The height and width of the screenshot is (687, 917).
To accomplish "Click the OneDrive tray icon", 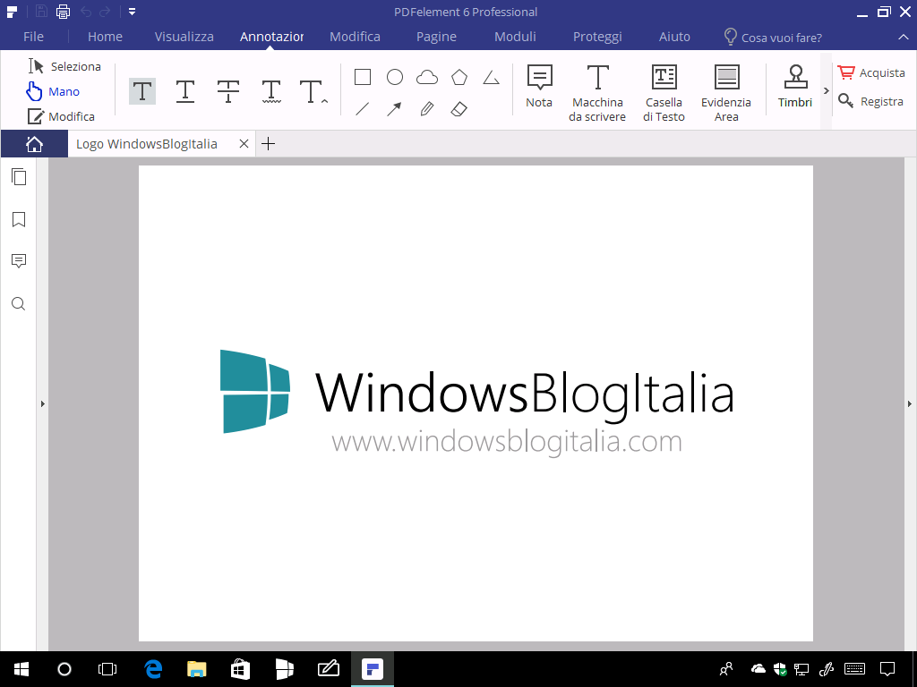I will click(758, 669).
